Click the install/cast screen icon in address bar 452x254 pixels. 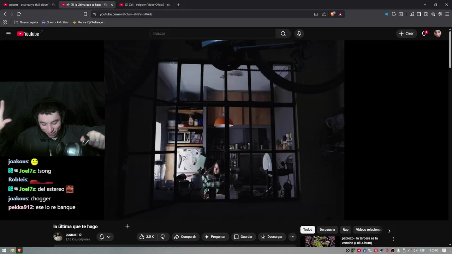pos(316,14)
